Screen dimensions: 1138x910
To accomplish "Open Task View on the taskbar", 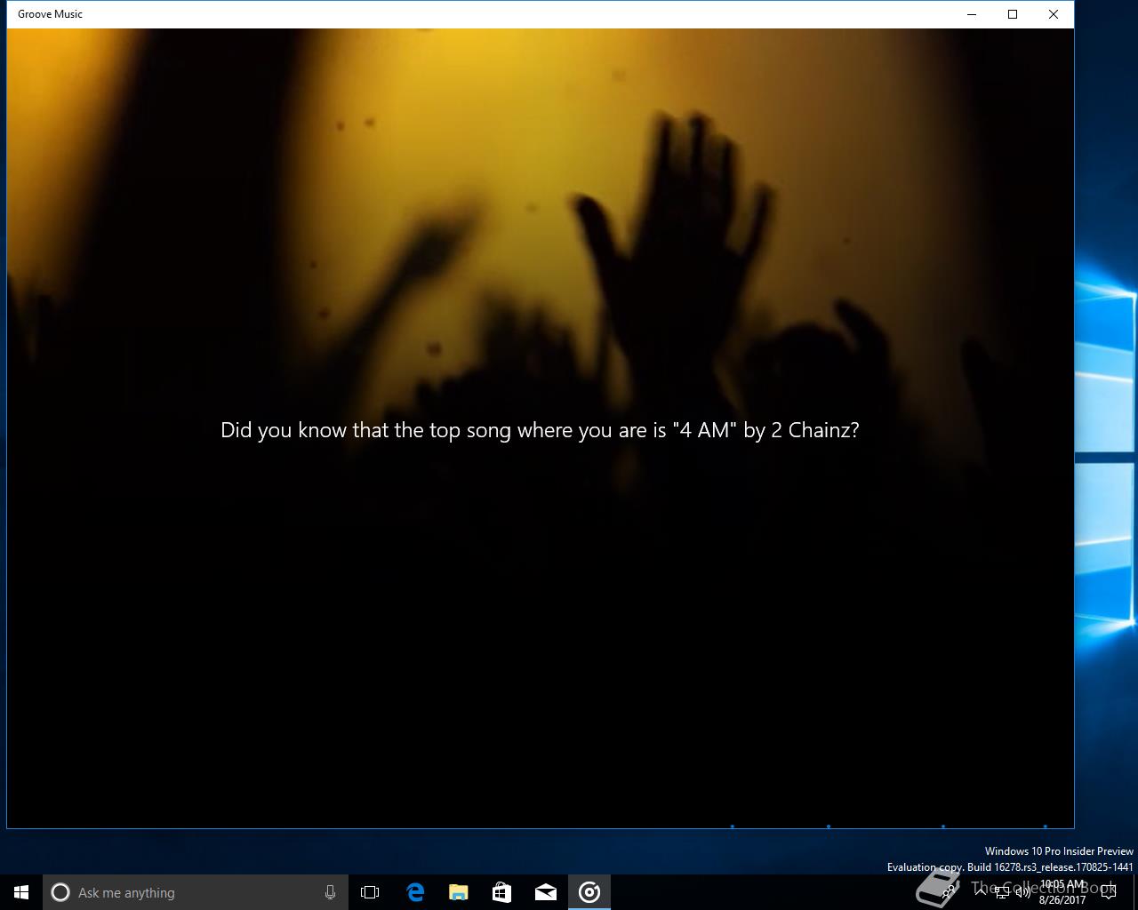I will [x=370, y=892].
